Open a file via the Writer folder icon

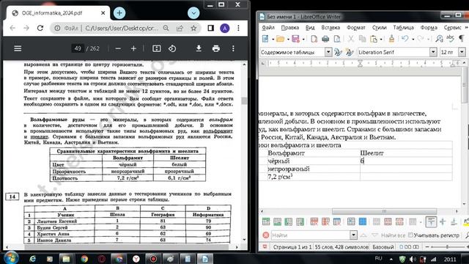[x=280, y=39]
